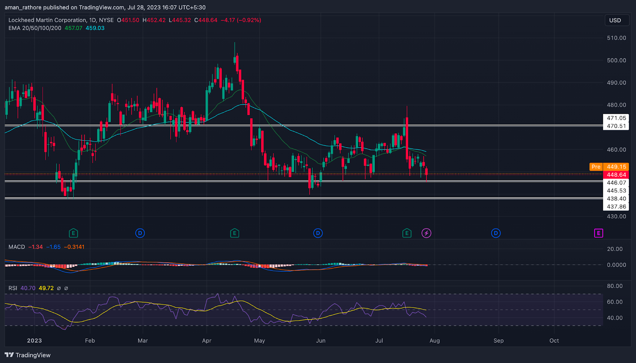
Task: Click the green EMA value 457.07
Action: (74, 28)
